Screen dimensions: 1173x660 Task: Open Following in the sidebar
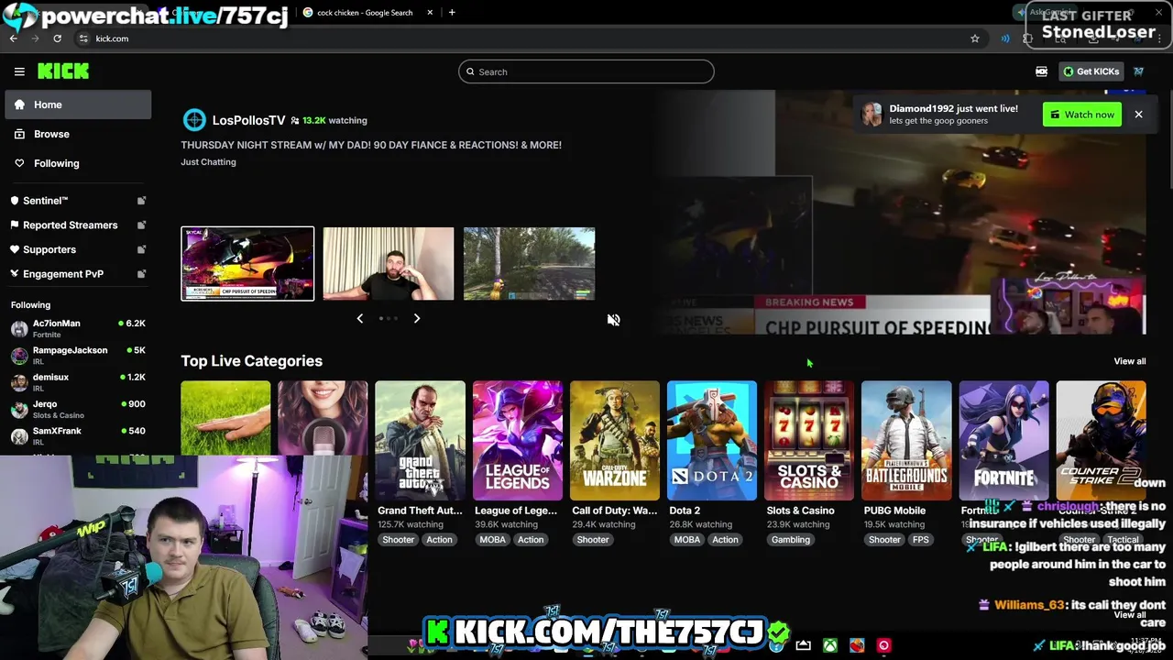click(78, 163)
